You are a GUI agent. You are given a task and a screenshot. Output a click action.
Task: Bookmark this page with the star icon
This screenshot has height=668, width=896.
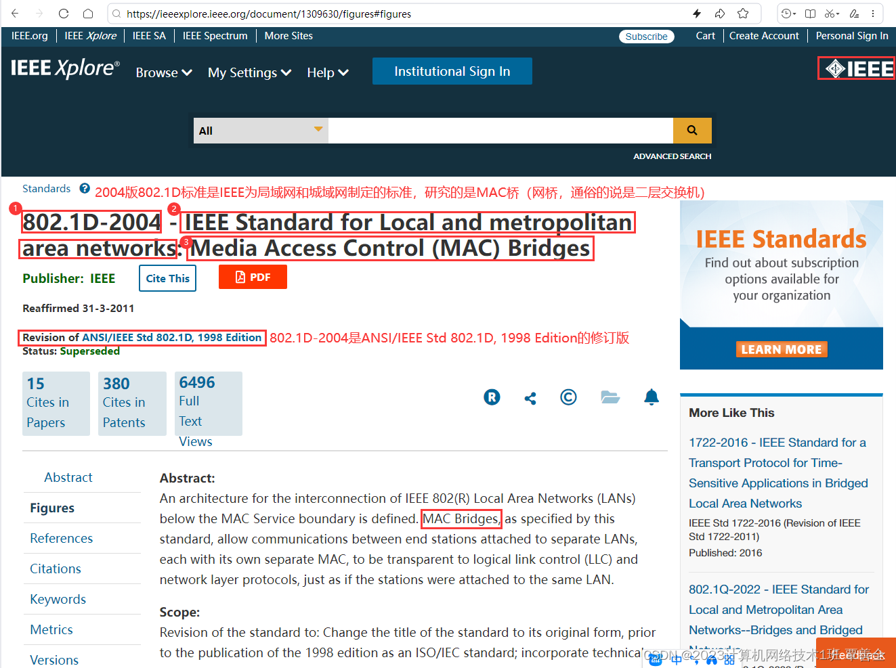pos(742,14)
